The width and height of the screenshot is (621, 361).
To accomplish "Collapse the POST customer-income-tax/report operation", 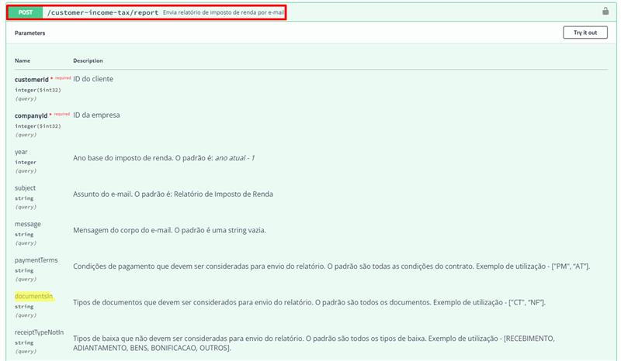I will [x=311, y=12].
